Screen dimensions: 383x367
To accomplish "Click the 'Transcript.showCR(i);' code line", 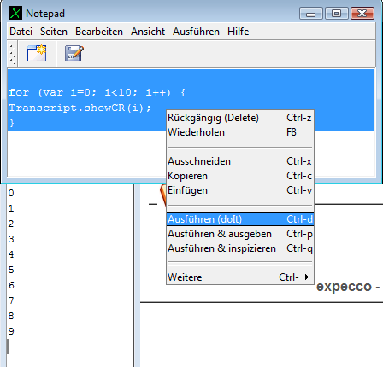I will (x=80, y=108).
